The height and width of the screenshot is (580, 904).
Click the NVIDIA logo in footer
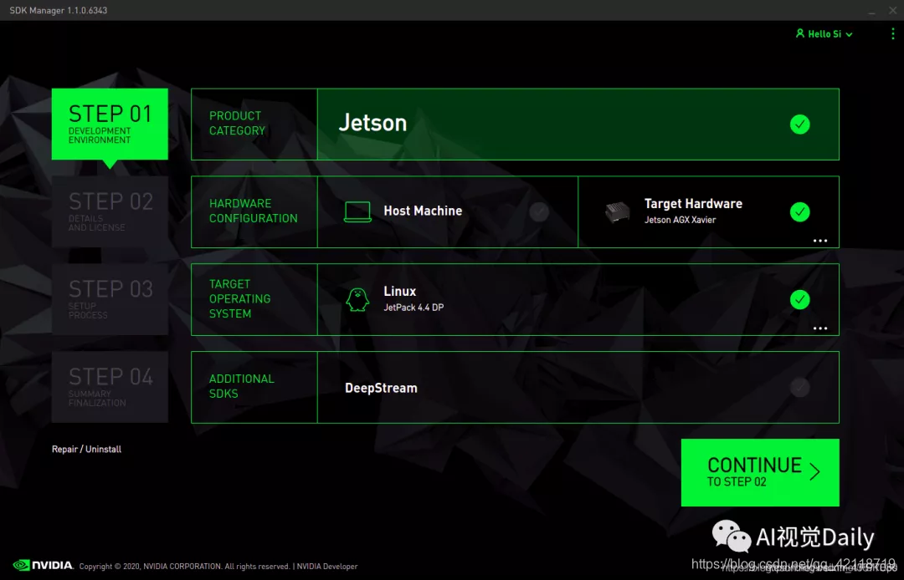coord(44,565)
